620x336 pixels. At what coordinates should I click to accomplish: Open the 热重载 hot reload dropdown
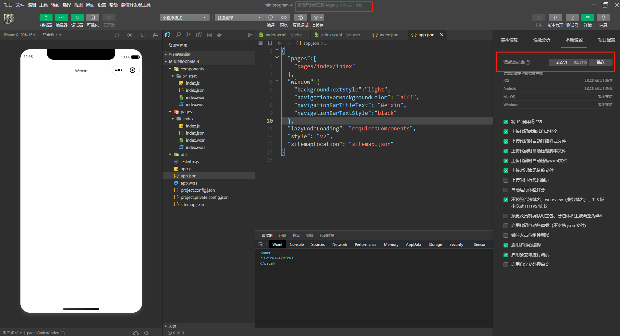(52, 35)
